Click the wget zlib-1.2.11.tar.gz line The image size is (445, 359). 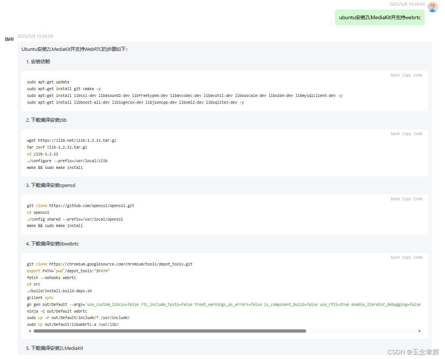click(x=72, y=141)
